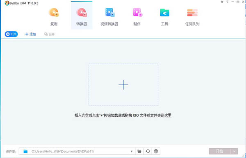Click the 添加 add source button

click(x=31, y=34)
